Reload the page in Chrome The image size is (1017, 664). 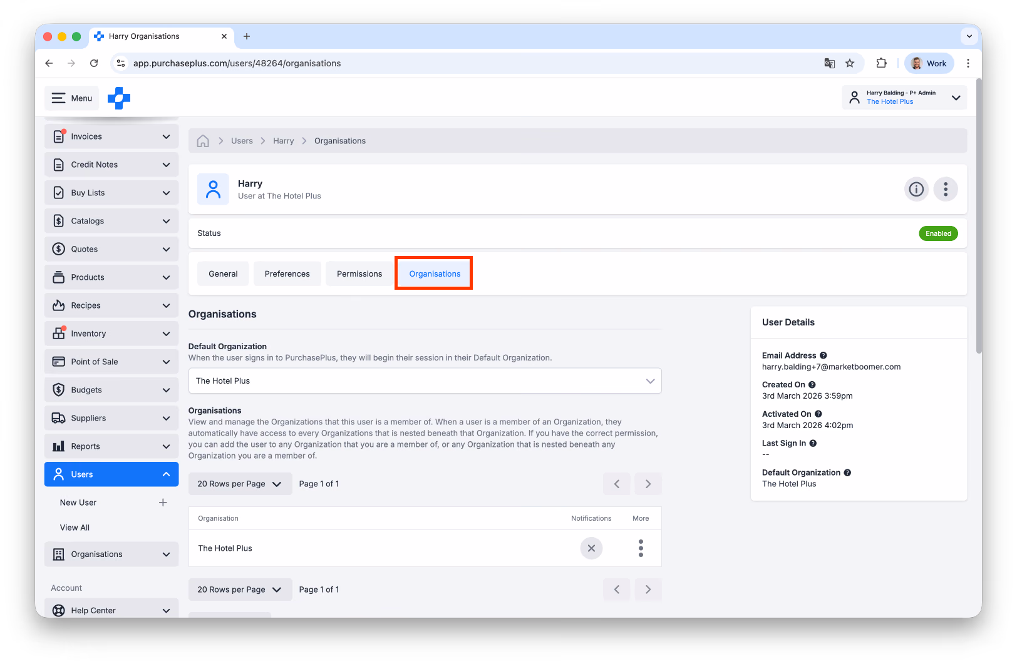tap(94, 63)
